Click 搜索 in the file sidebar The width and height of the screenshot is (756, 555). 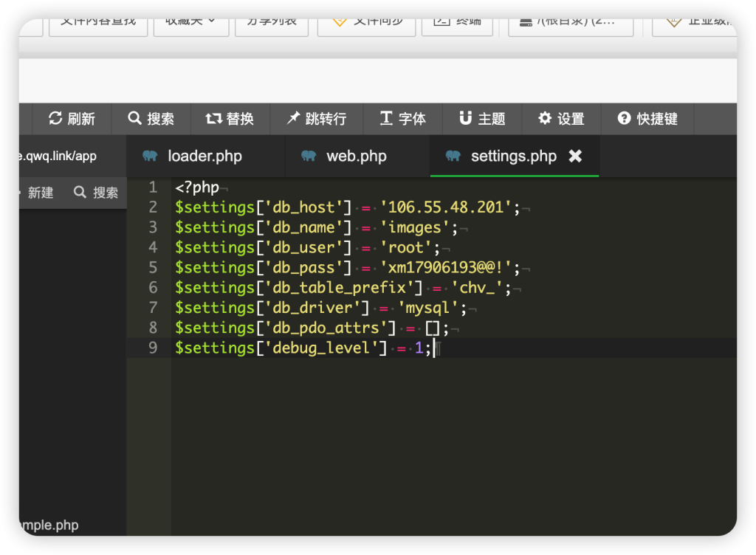(97, 193)
